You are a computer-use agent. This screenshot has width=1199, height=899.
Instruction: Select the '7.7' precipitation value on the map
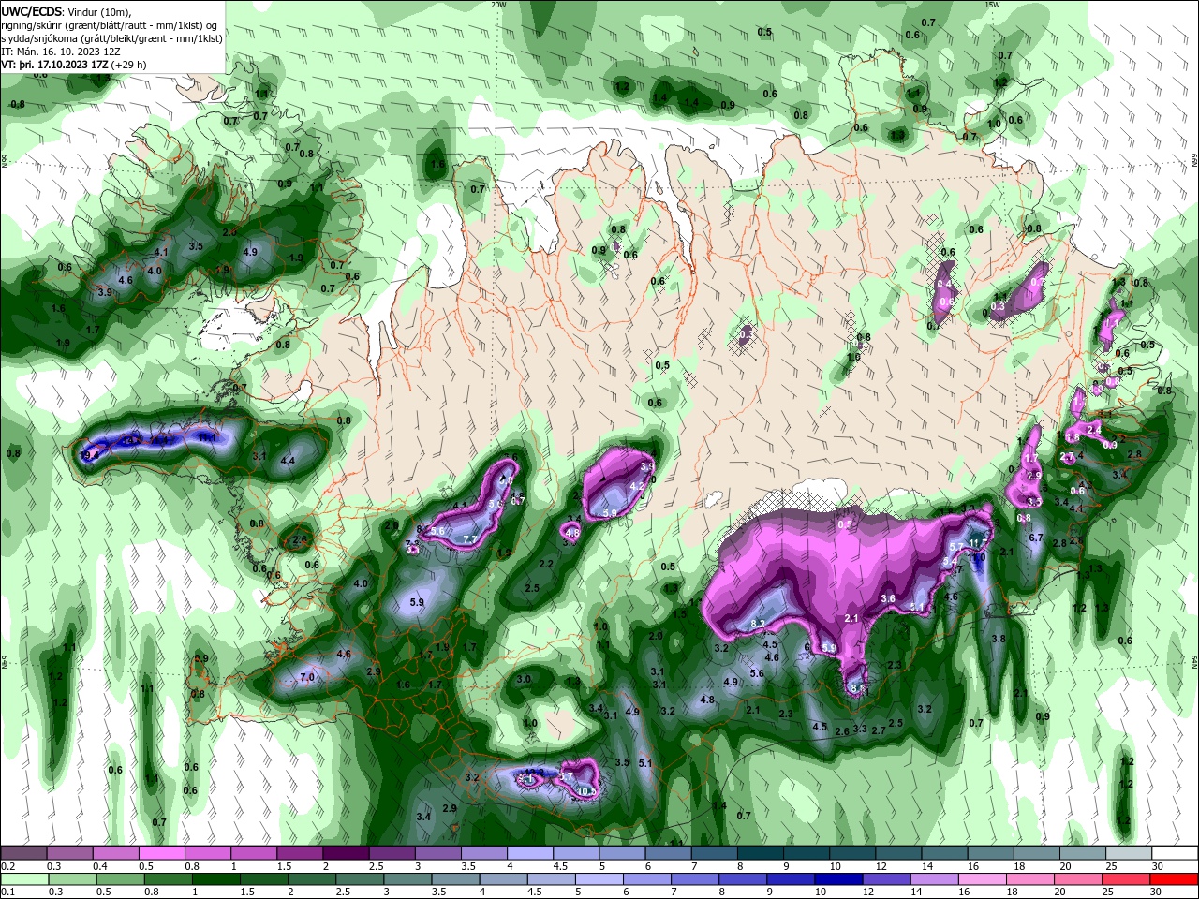click(x=471, y=539)
